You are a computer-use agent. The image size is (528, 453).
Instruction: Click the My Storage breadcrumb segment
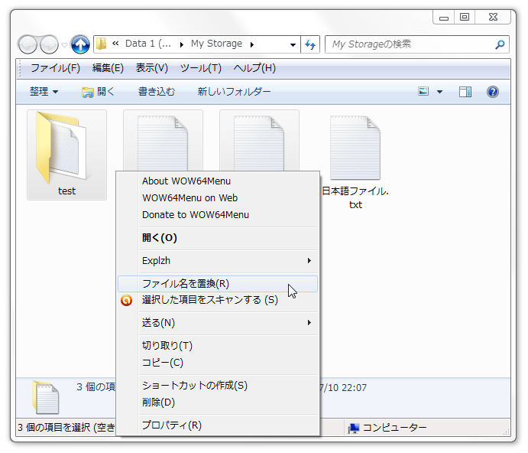(216, 44)
